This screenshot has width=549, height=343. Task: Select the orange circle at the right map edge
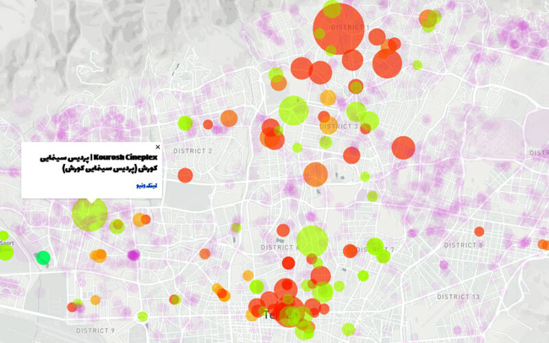544,244
